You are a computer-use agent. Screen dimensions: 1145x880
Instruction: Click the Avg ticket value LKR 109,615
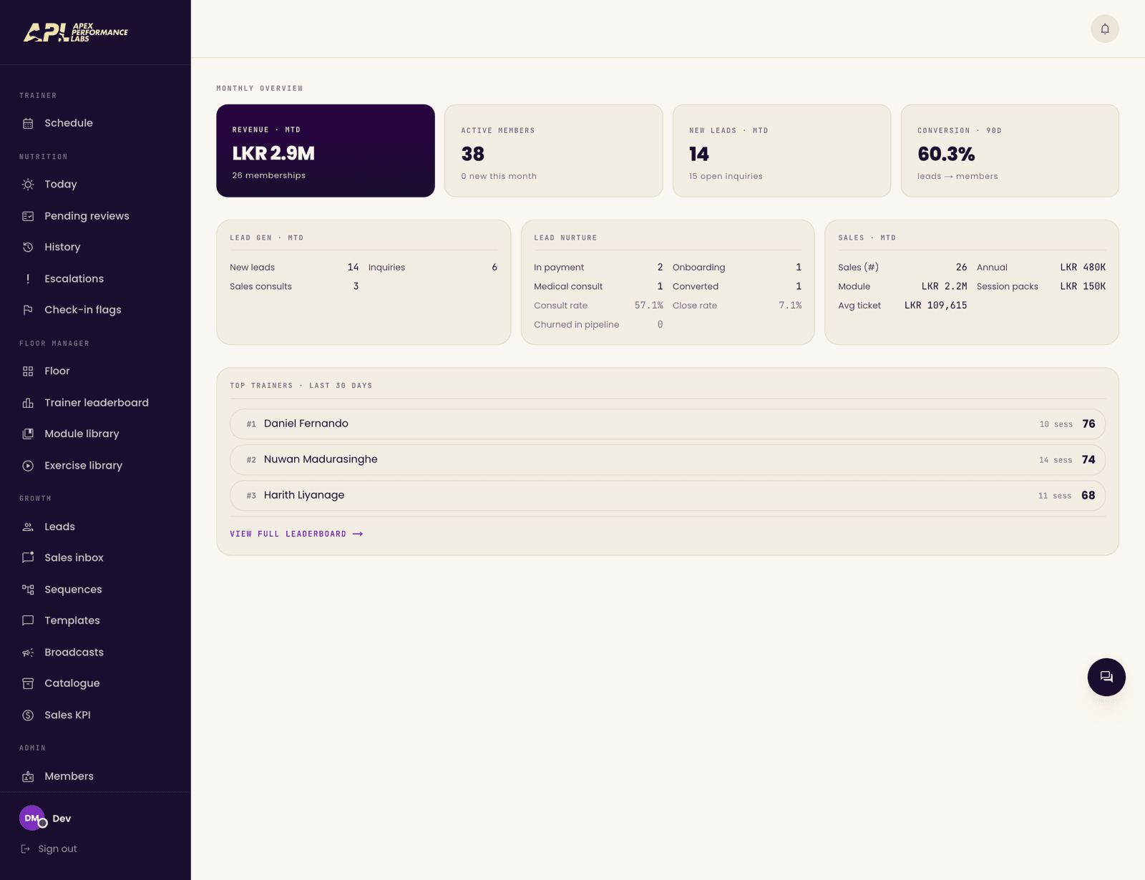tap(935, 305)
